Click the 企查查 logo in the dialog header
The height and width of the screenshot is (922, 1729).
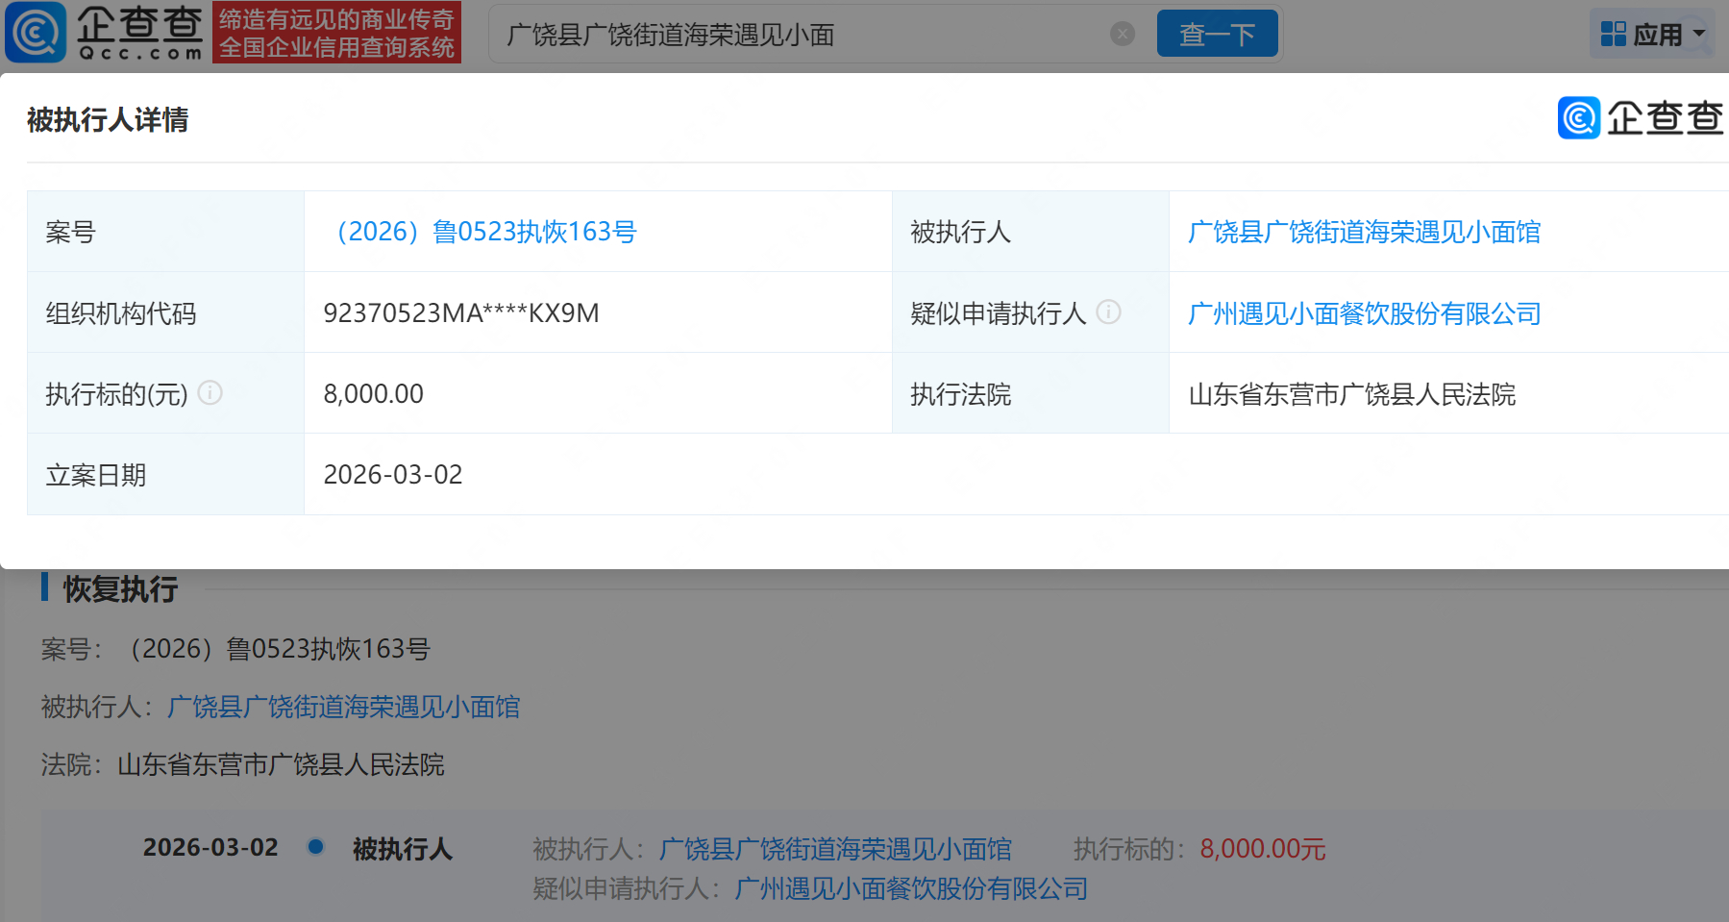pos(1641,118)
